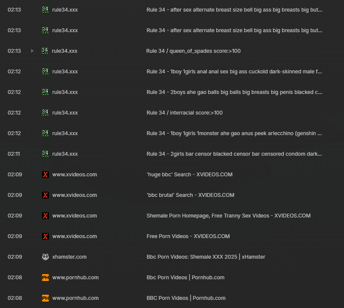
Task: Open the 'Bbc Porn Videos | Pornhub.com' title at 02:08
Action: 185,278
